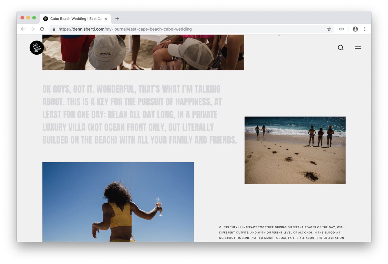The image size is (388, 264).
Task: Click the padlock site security icon
Action: pyautogui.click(x=54, y=29)
